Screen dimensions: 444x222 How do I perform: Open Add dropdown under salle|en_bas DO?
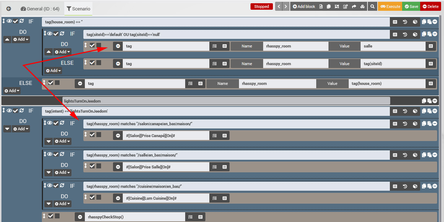pos(62,173)
